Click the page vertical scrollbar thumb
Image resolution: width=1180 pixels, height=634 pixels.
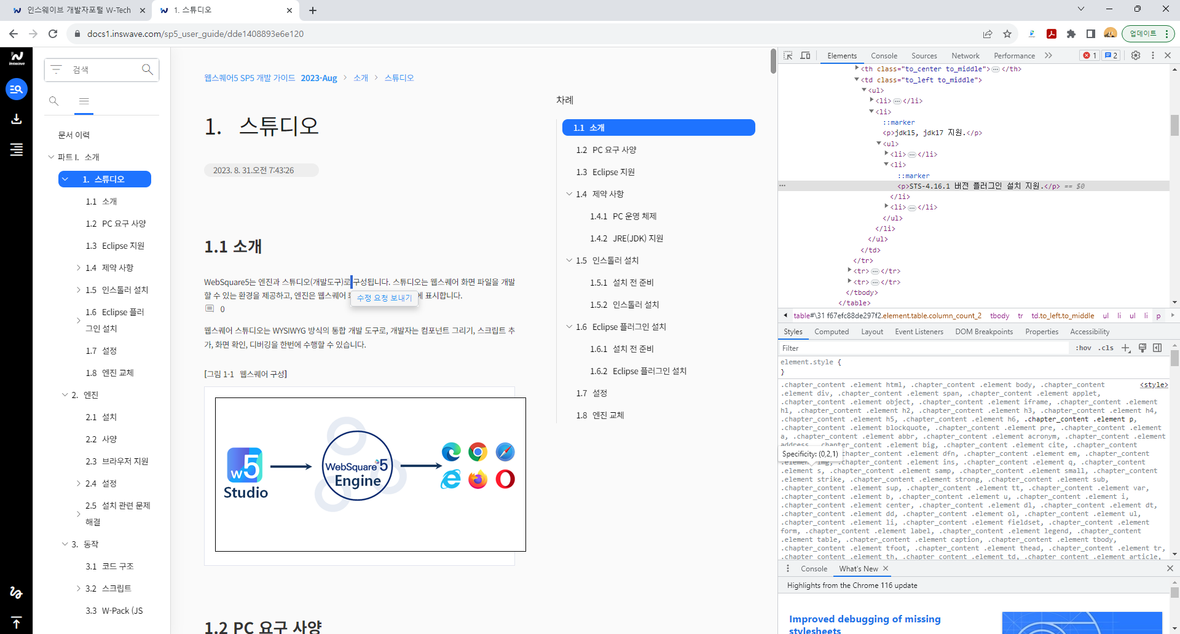(x=773, y=61)
